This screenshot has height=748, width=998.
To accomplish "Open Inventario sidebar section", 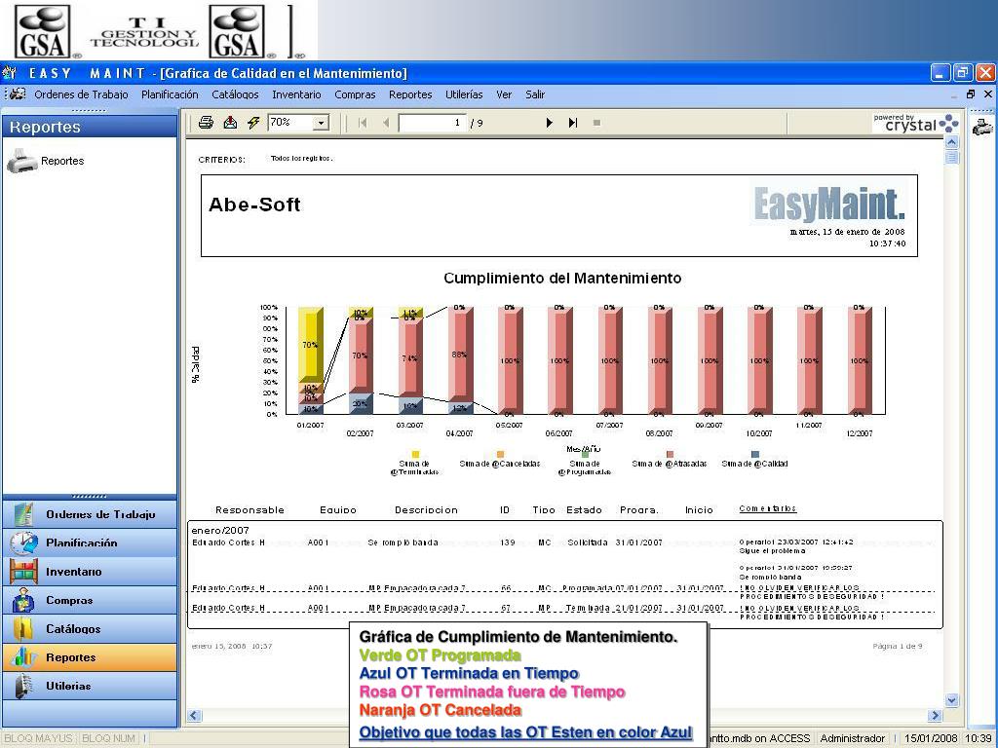I will [x=90, y=571].
